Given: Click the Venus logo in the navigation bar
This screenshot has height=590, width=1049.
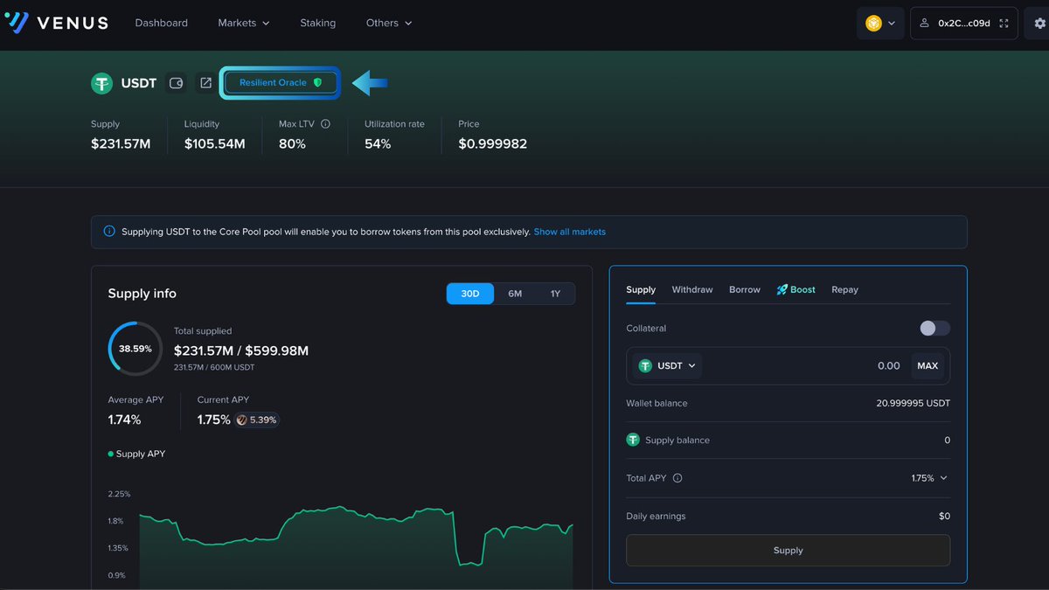Looking at the screenshot, I should point(55,23).
